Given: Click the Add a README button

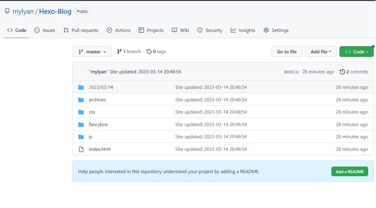Looking at the screenshot, I should [349, 171].
